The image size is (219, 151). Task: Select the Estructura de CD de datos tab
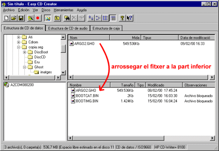click(x=23, y=28)
